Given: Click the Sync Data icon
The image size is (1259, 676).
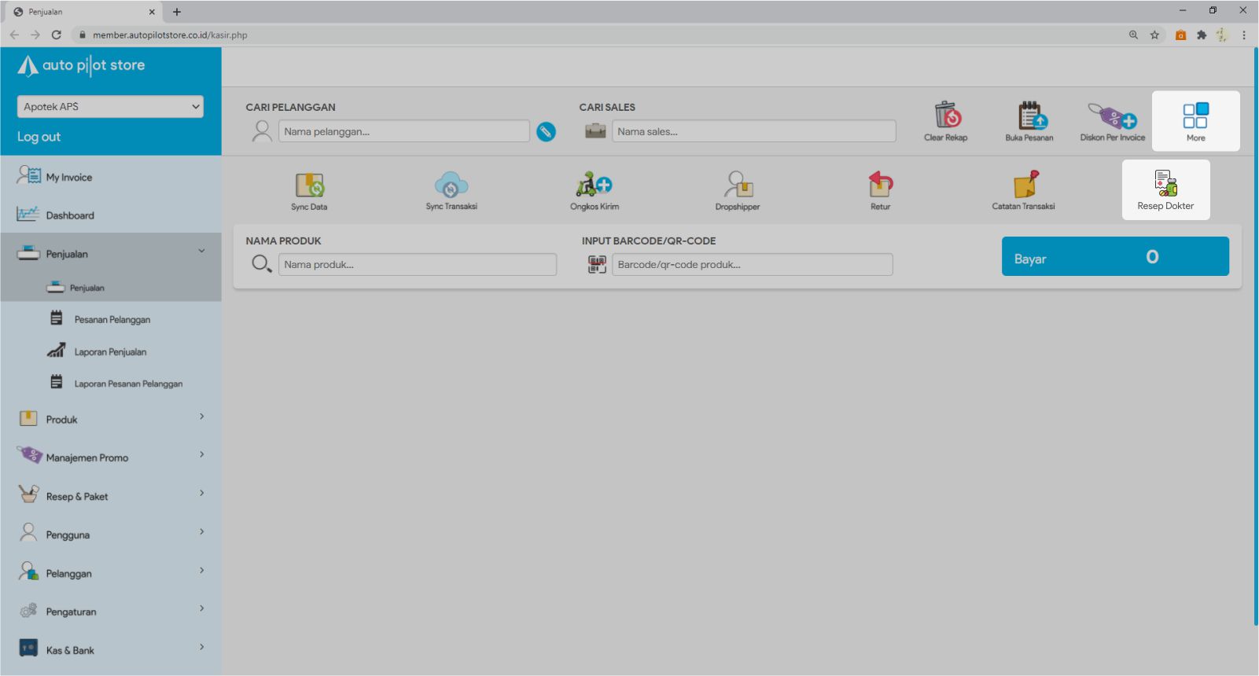Looking at the screenshot, I should (309, 186).
